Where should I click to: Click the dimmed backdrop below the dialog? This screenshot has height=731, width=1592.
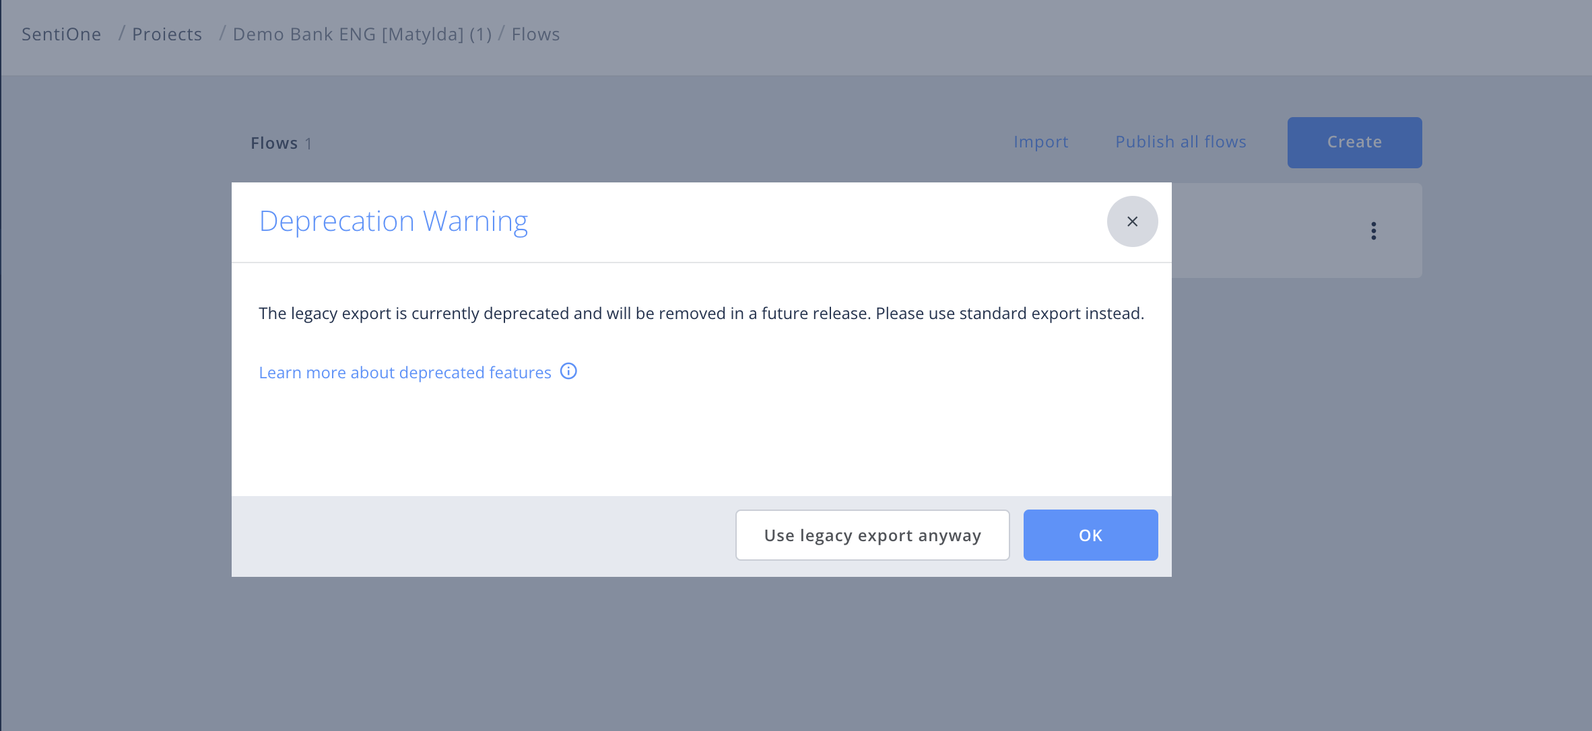(x=700, y=653)
